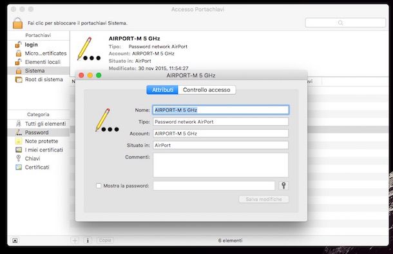
Task: Toggle the keychain list view button bottom-left
Action: (15, 240)
